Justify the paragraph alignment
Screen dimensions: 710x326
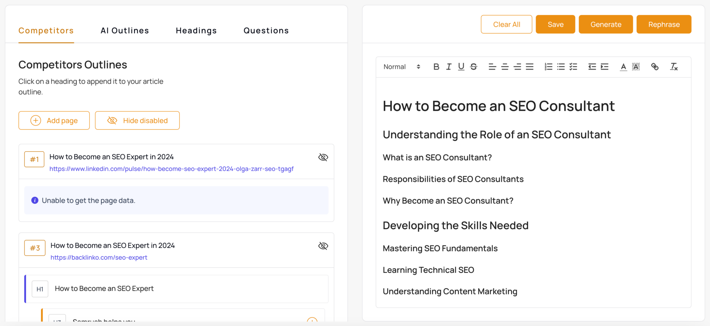tap(530, 67)
